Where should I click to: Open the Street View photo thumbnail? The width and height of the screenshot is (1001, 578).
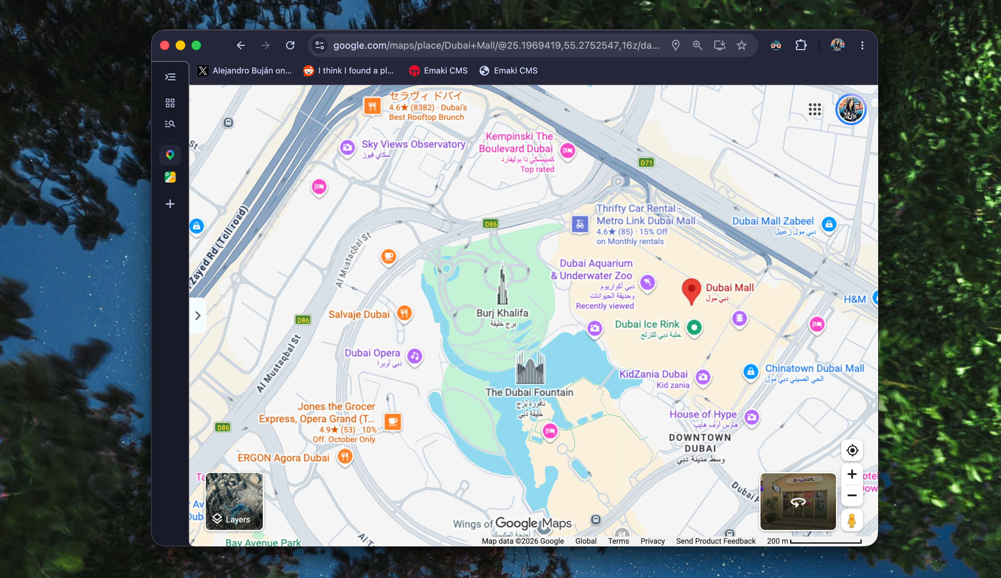click(798, 502)
